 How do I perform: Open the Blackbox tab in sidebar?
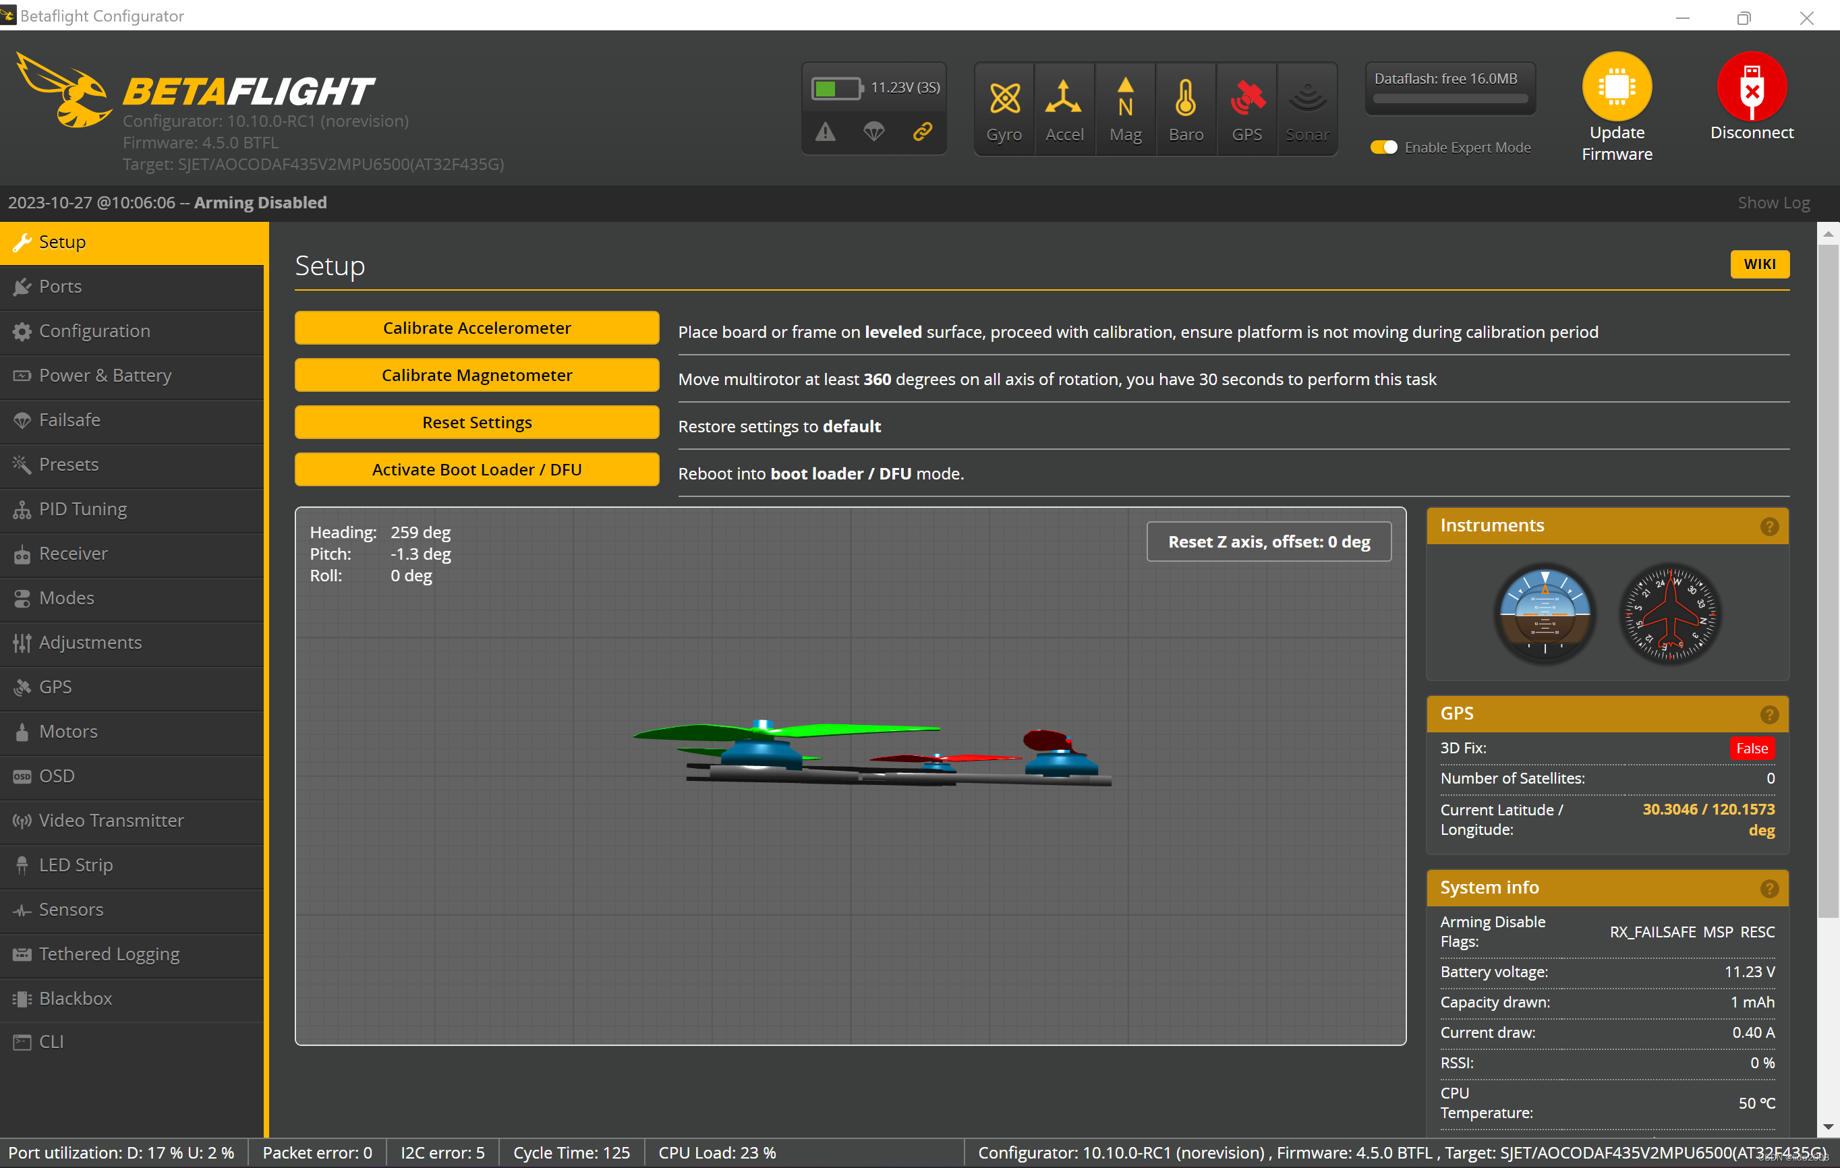(75, 999)
